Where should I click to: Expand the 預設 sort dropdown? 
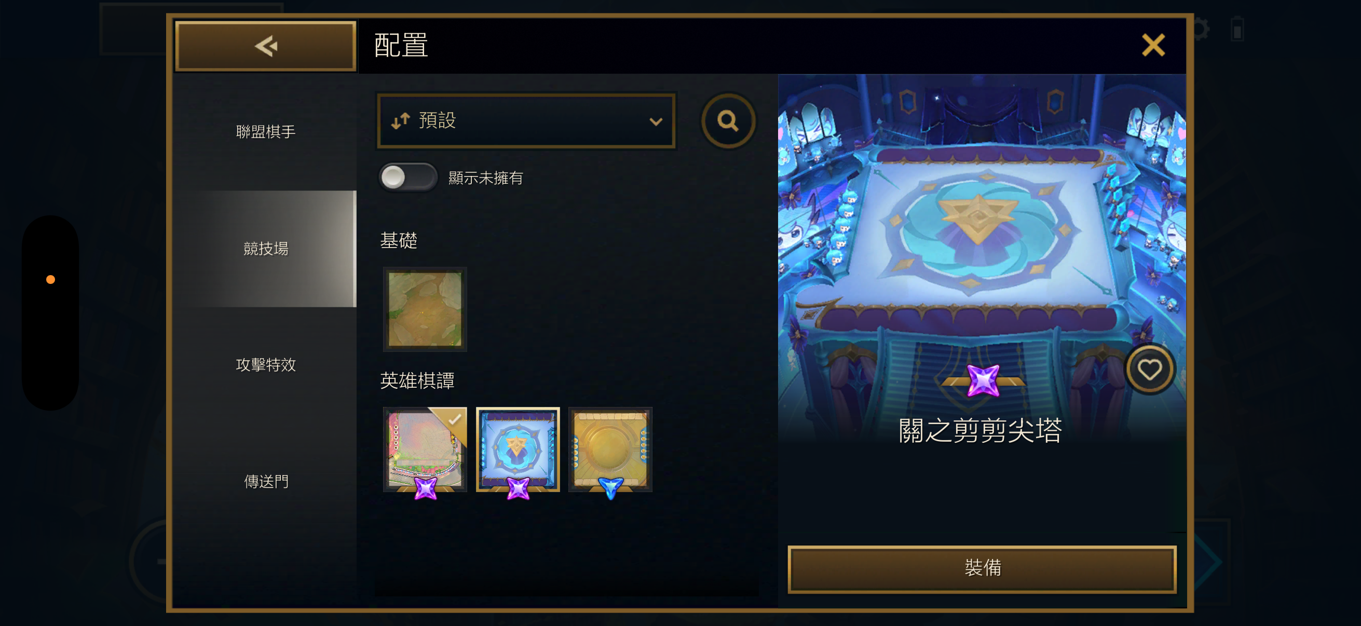[x=526, y=121]
